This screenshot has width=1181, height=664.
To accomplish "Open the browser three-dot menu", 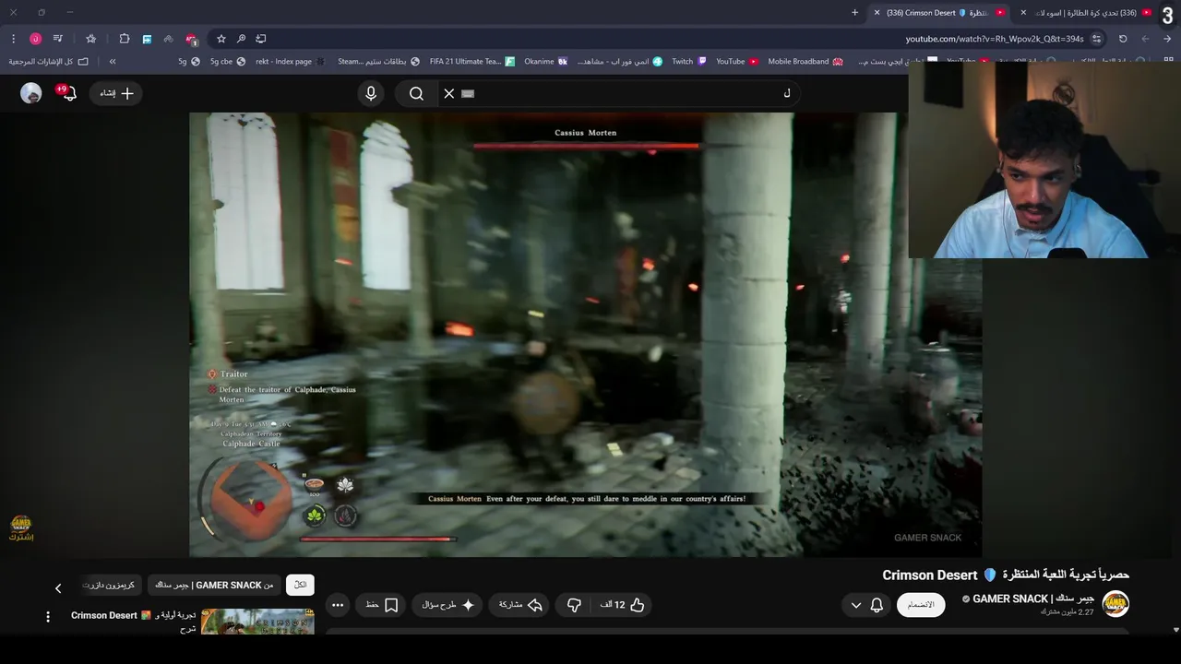I will [13, 39].
